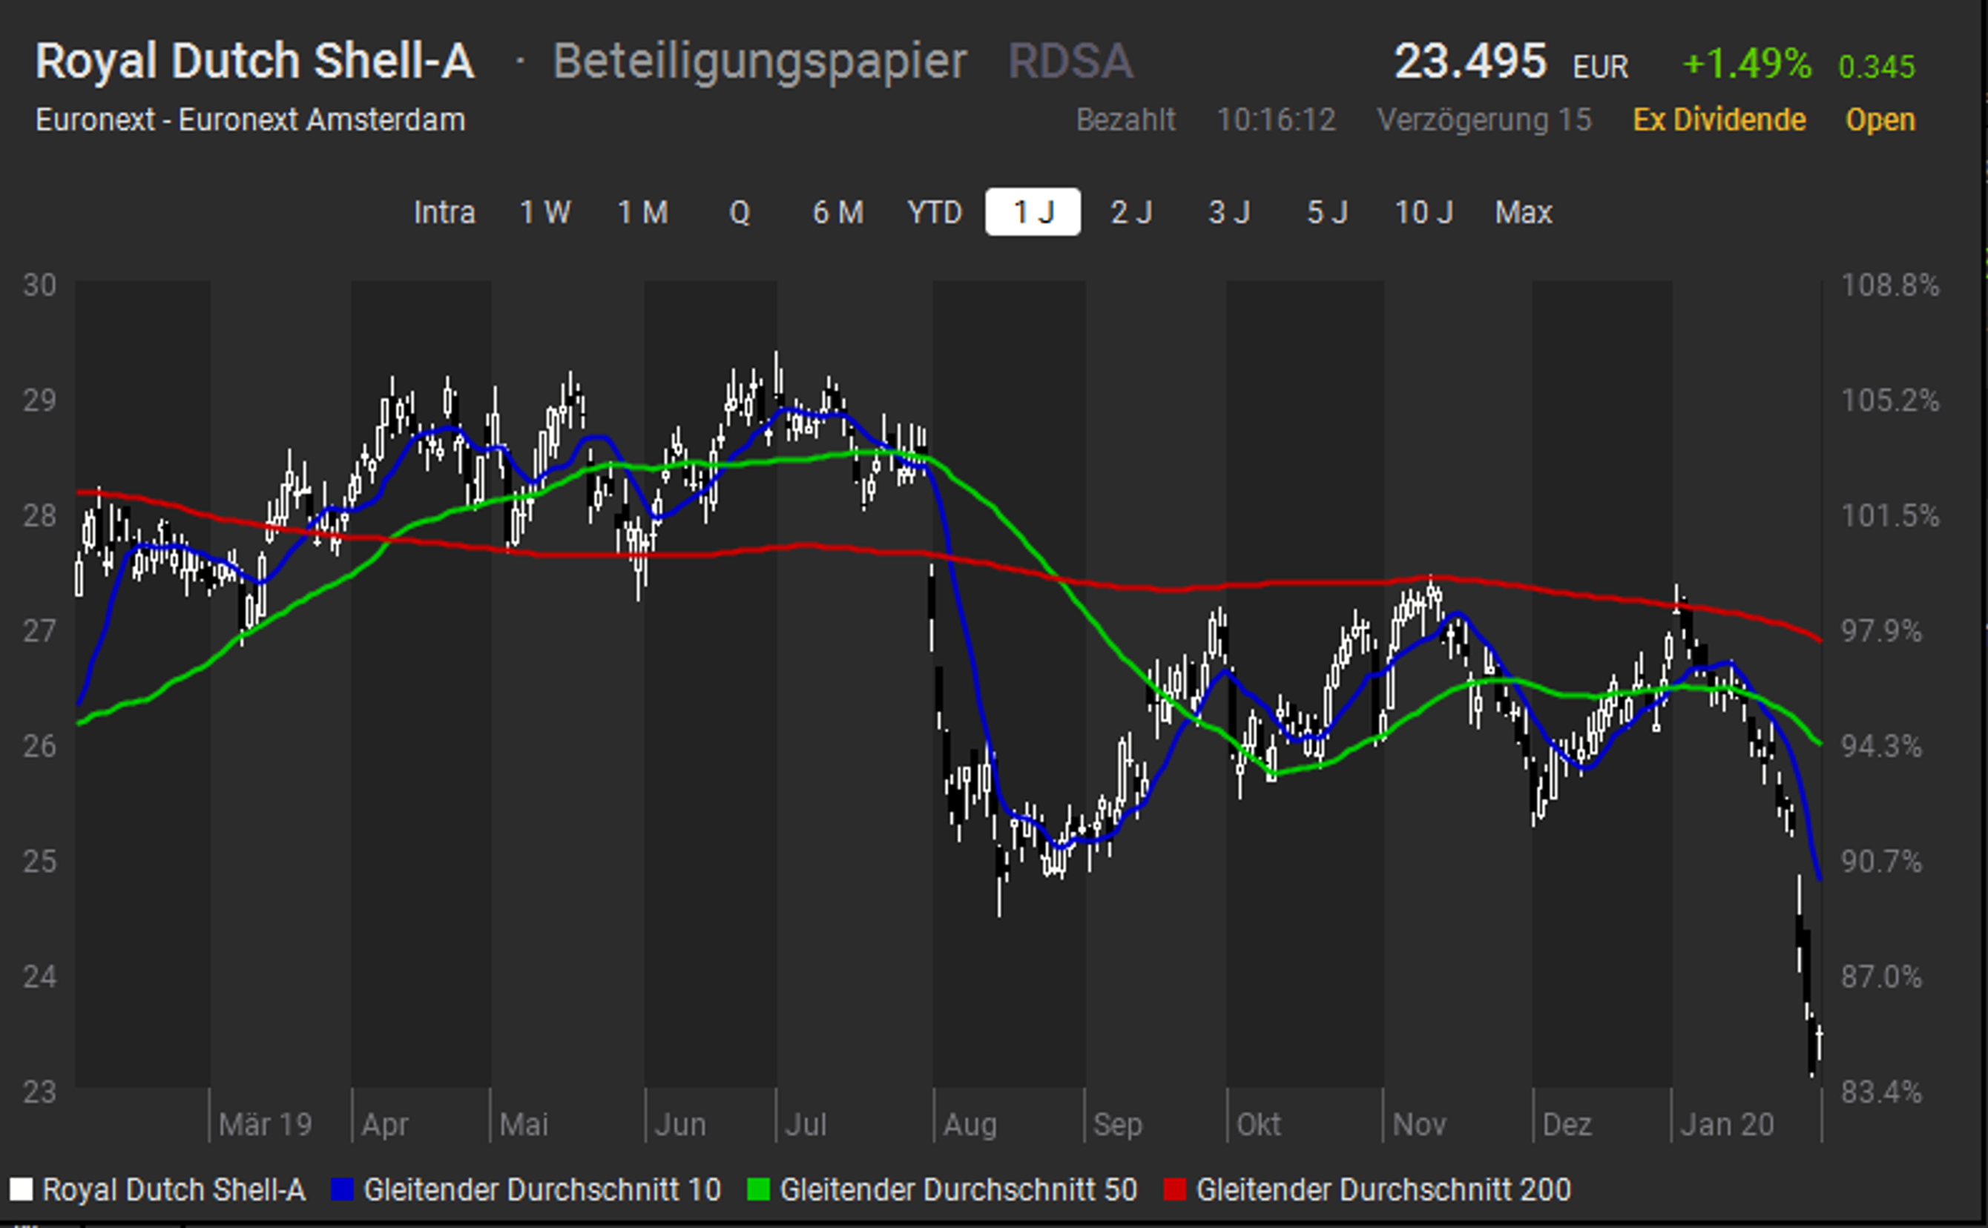This screenshot has height=1228, width=1988.
Task: Select the Intra time range tab
Action: pos(444,213)
